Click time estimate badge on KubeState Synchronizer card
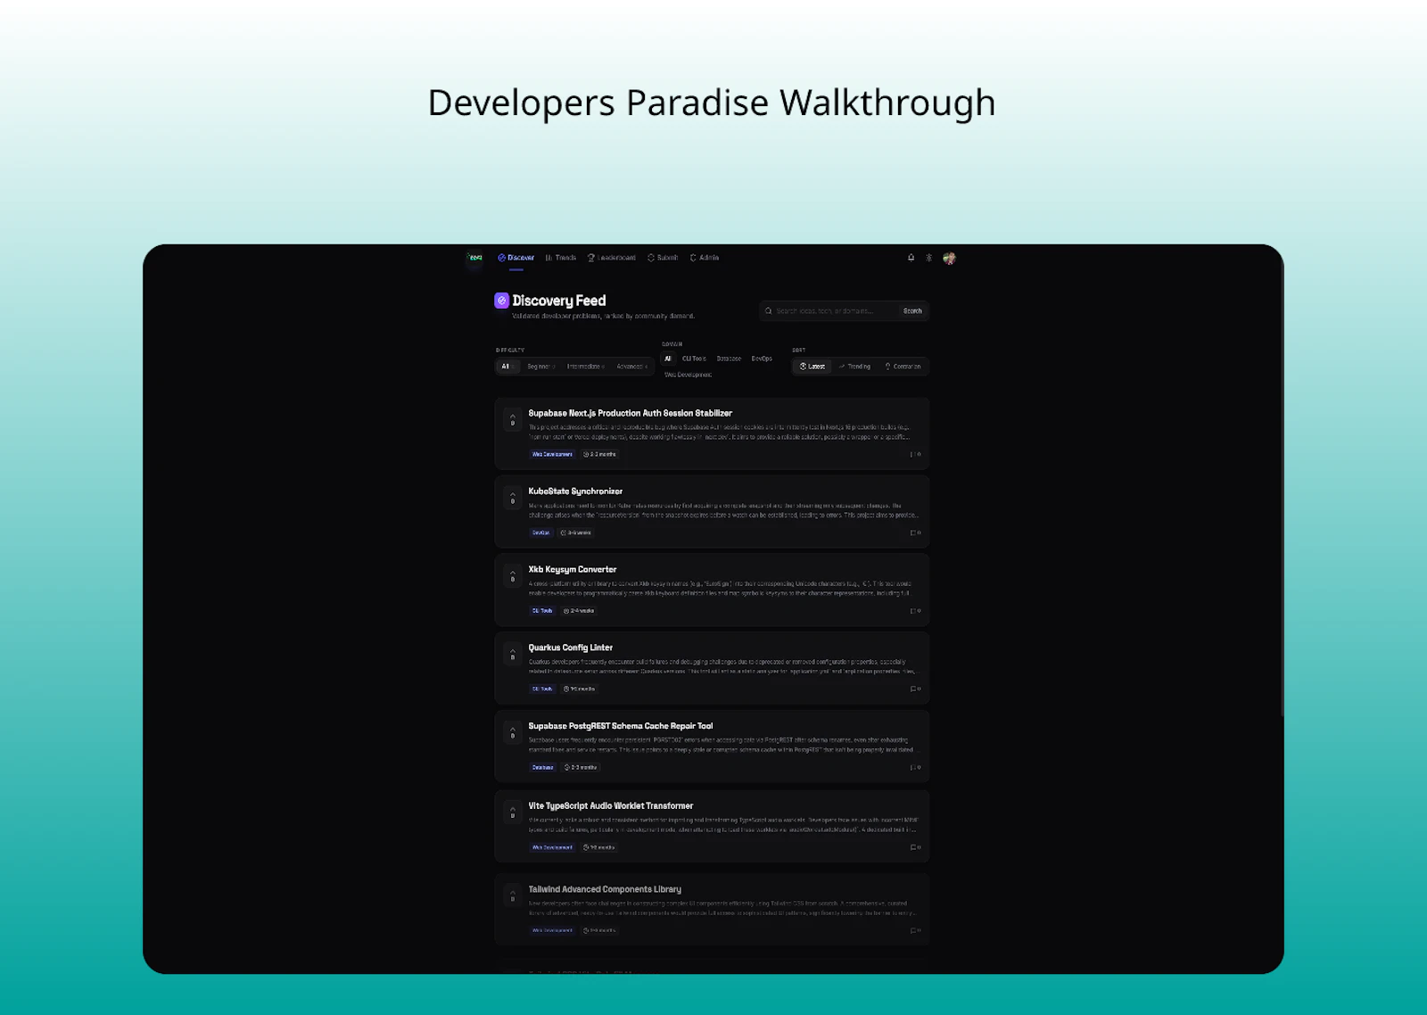1427x1015 pixels. coord(575,532)
